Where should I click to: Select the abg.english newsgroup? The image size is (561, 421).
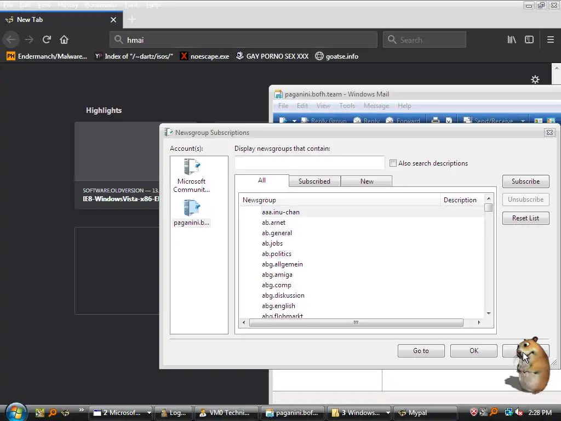click(x=278, y=306)
